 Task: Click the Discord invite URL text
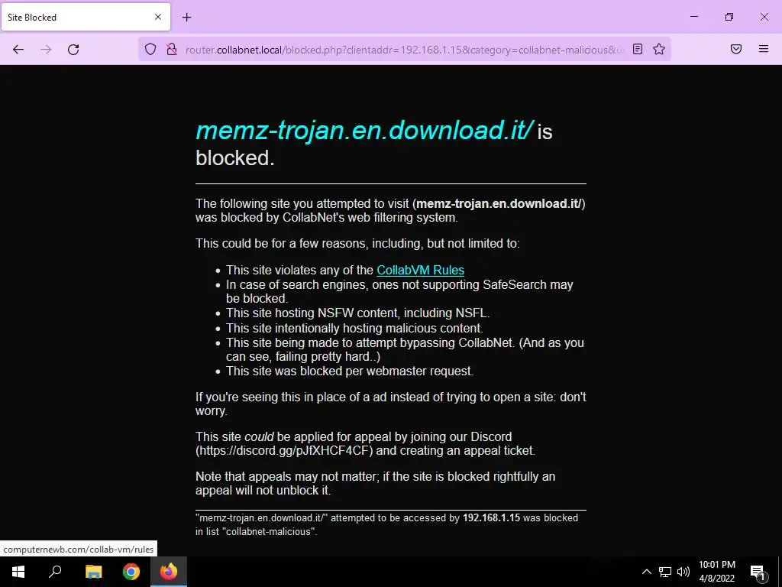click(284, 451)
